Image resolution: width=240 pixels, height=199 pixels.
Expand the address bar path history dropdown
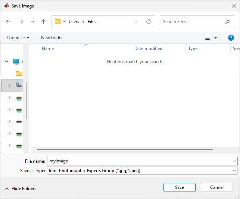click(136, 22)
